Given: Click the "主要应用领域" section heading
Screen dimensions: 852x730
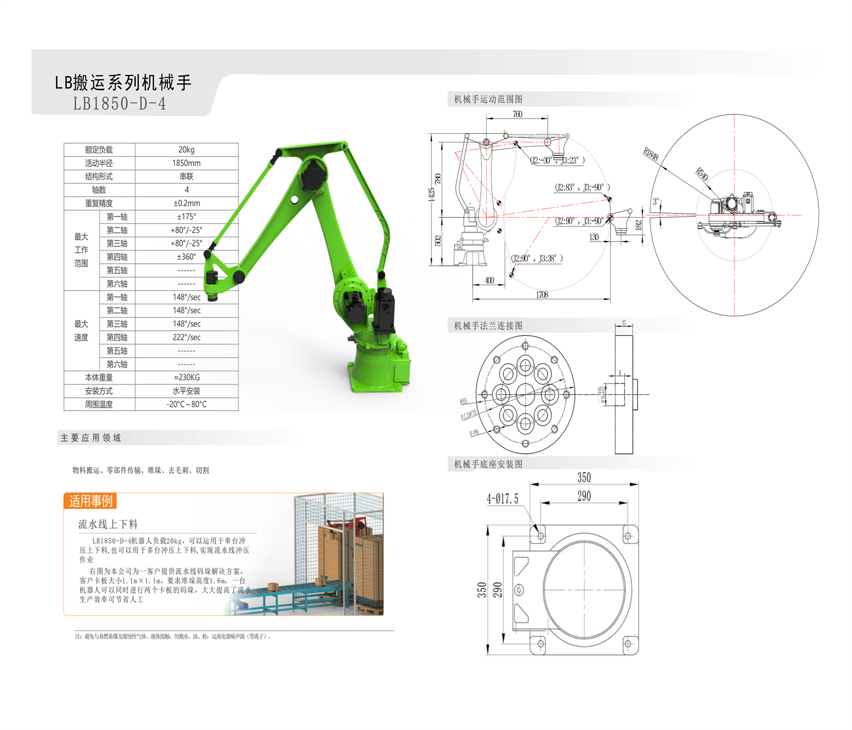Looking at the screenshot, I should coord(91,437).
